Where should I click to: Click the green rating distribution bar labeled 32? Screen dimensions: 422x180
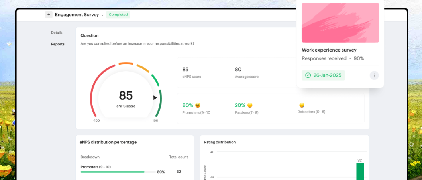360,172
